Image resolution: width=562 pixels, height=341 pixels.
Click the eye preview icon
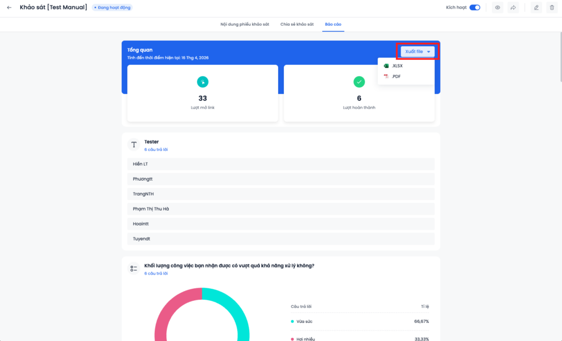coord(497,8)
